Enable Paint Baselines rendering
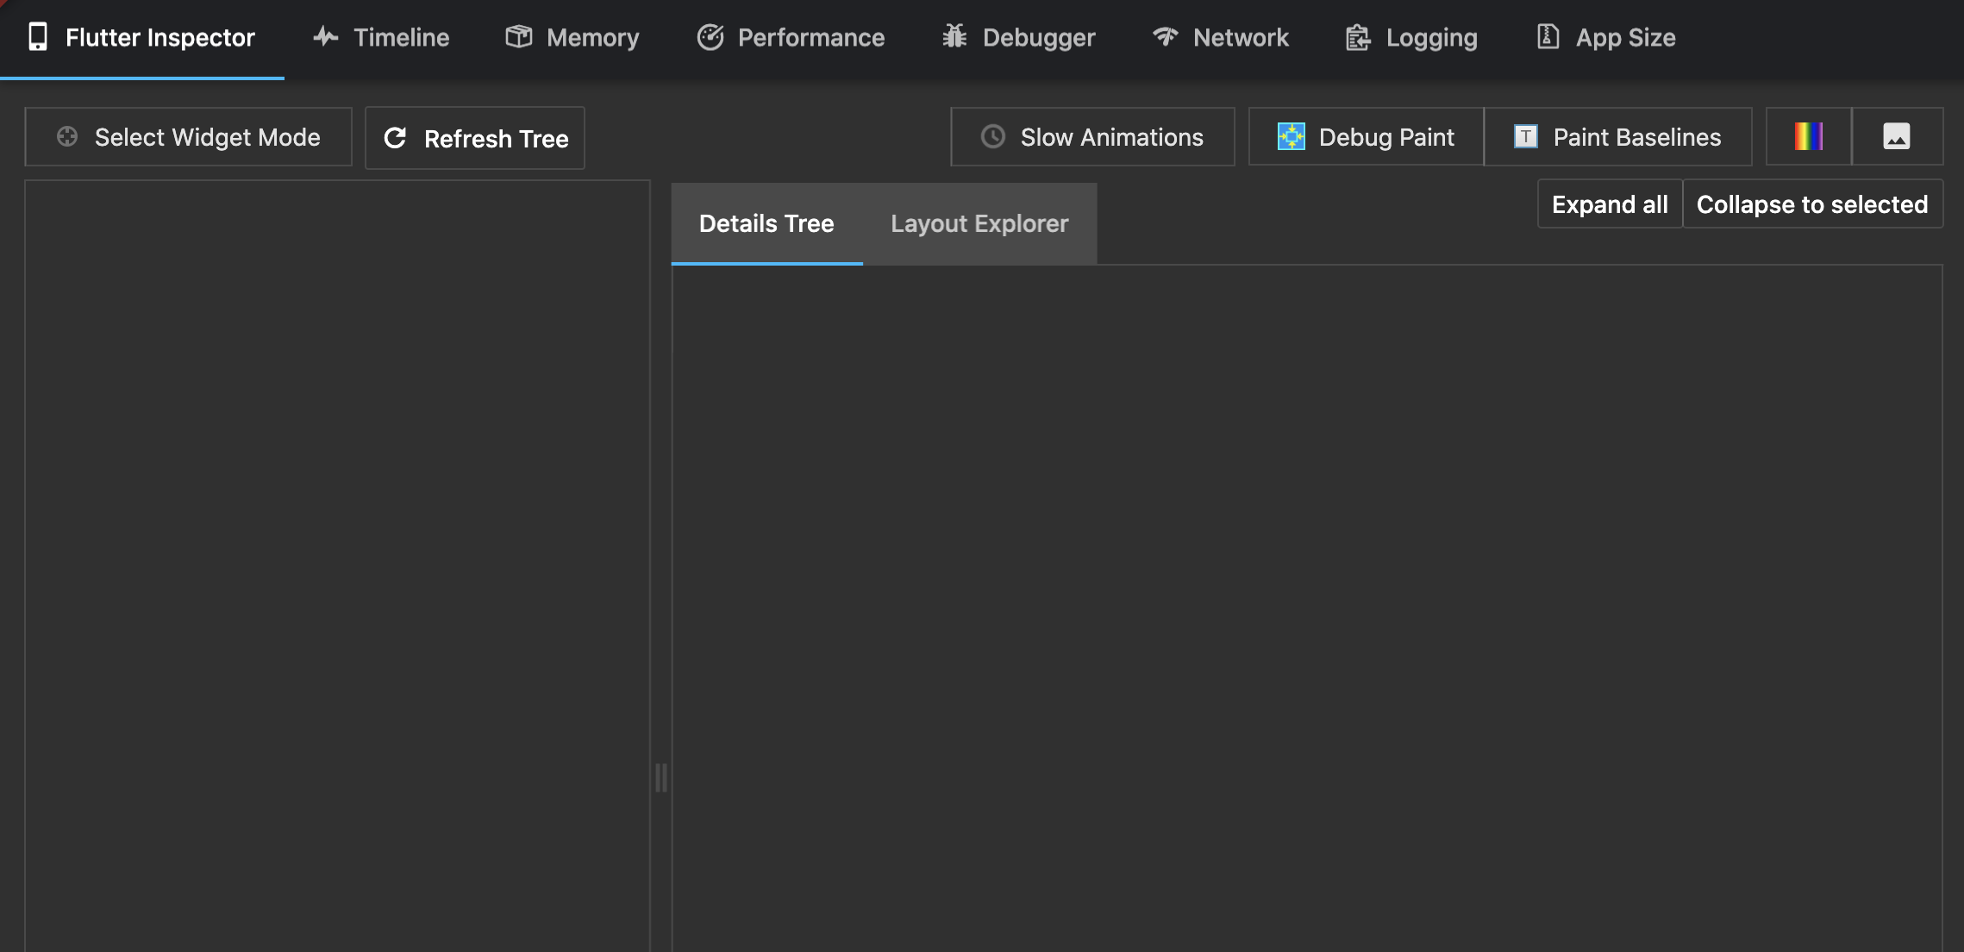1964x952 pixels. click(1617, 136)
